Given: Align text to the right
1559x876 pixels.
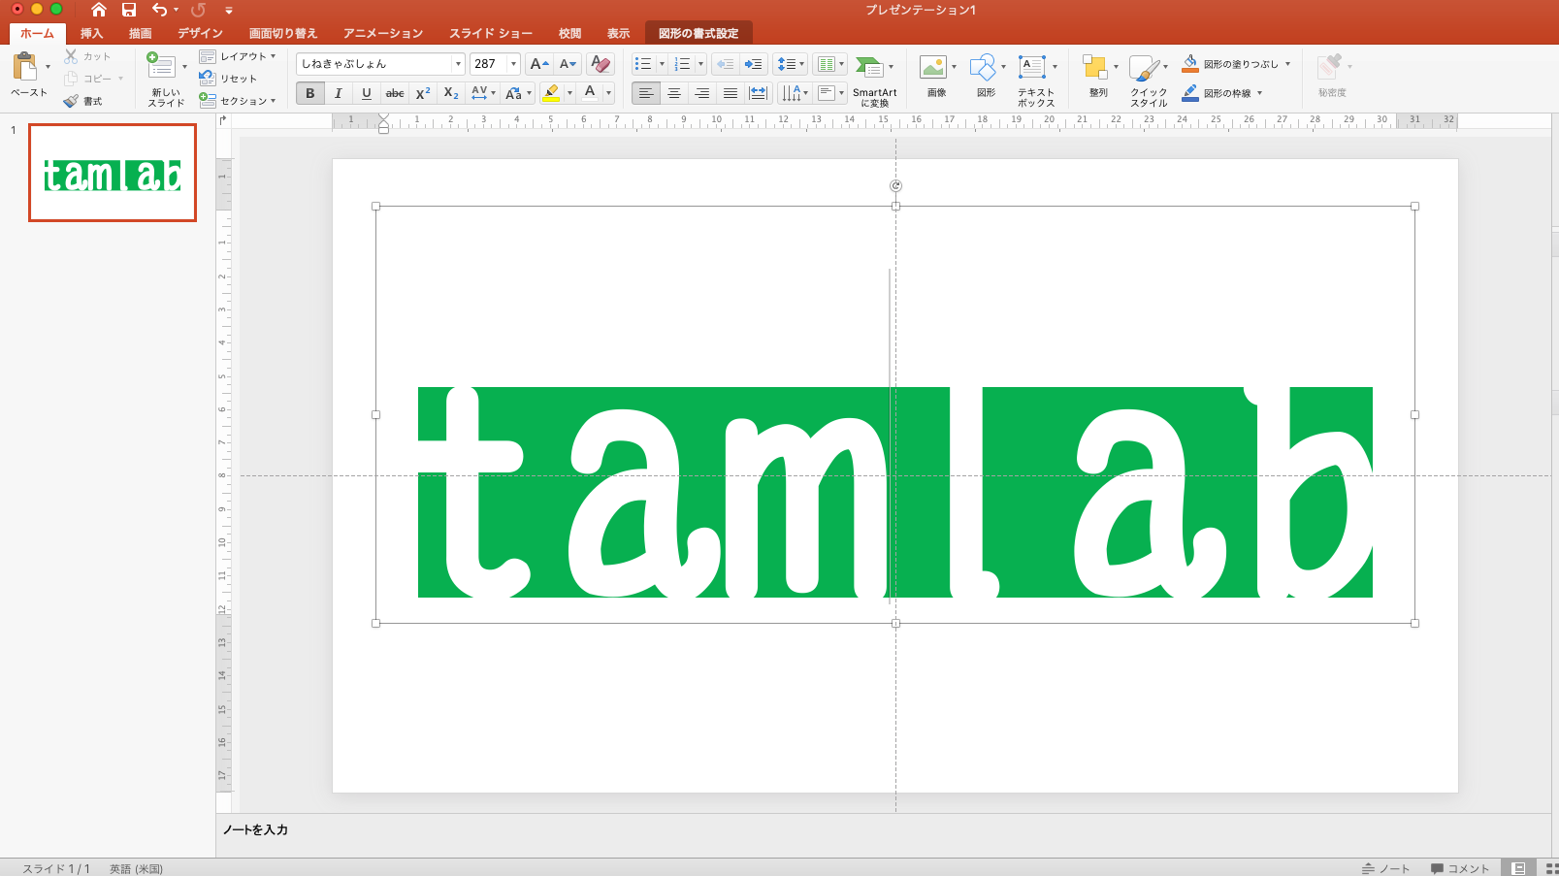Looking at the screenshot, I should tap(702, 93).
